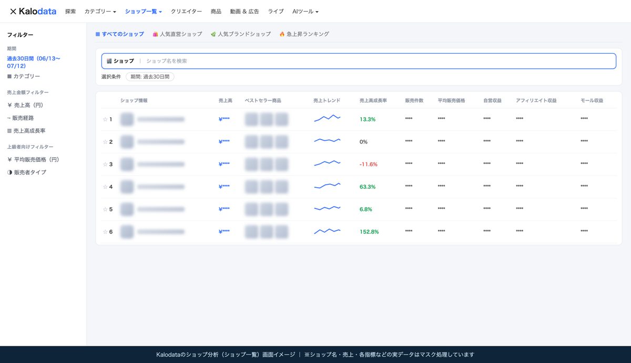Image resolution: width=631 pixels, height=363 pixels.
Task: Click the 0% growth rate value
Action: point(363,142)
